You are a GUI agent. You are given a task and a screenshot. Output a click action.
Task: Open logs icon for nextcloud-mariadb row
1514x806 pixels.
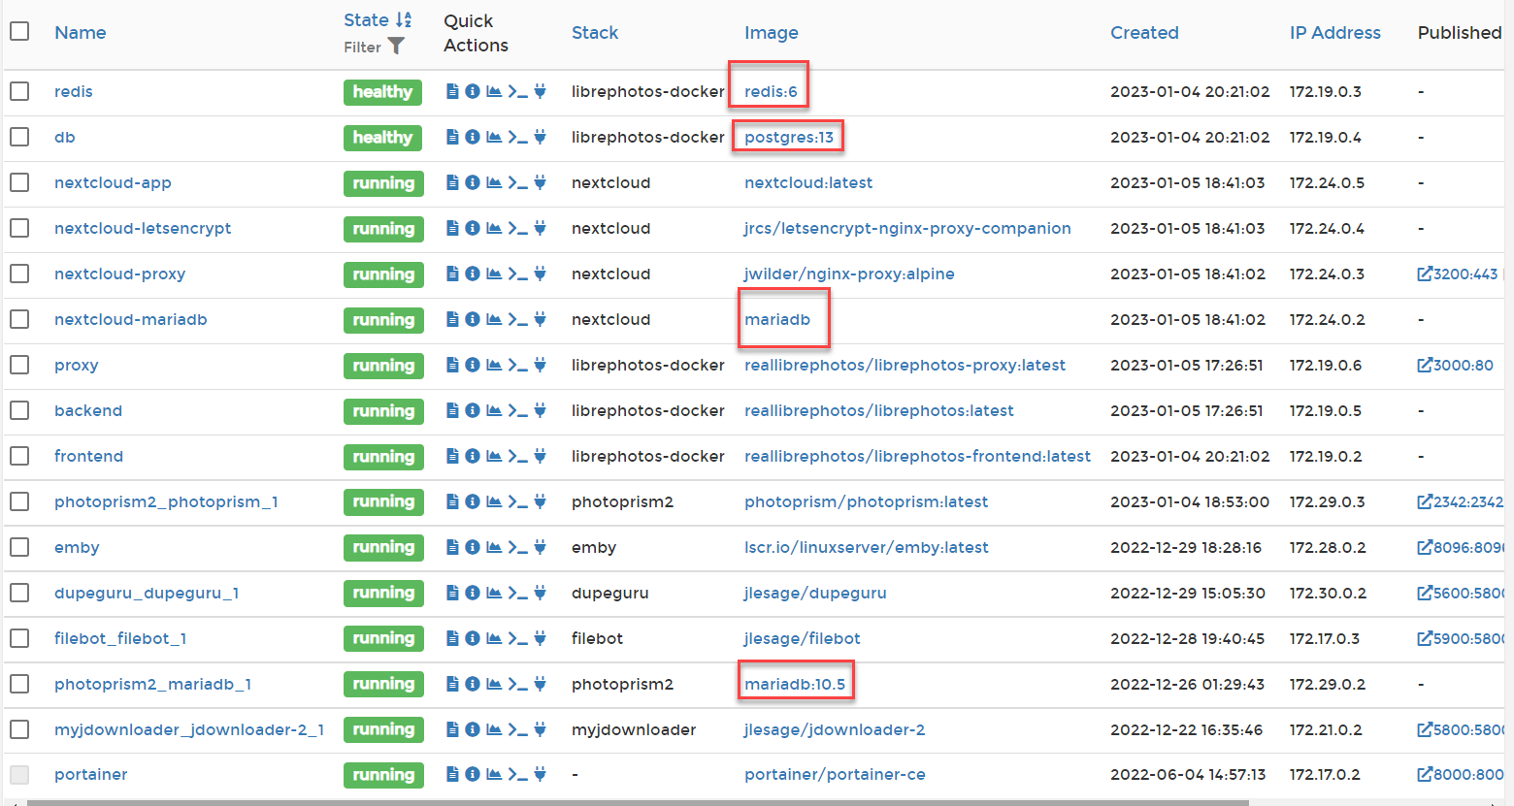[452, 319]
